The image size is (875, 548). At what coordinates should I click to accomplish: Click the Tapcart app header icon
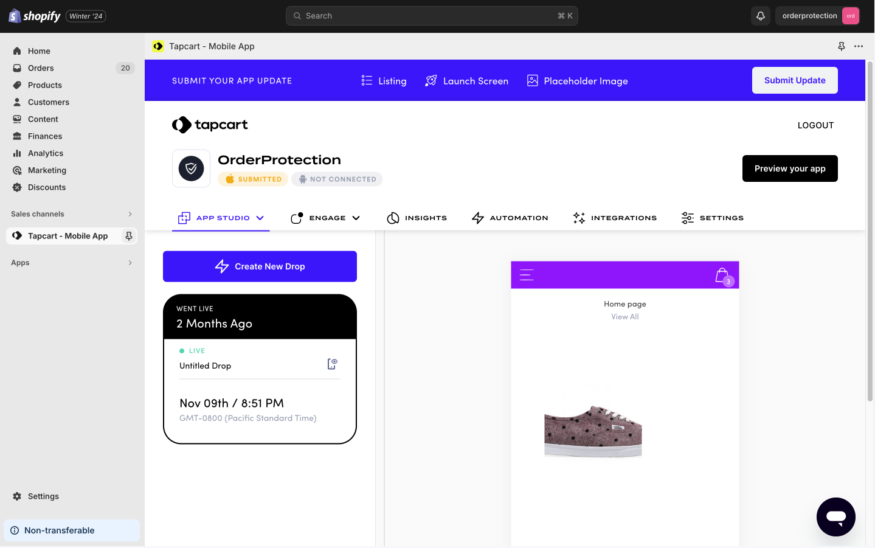(158, 46)
